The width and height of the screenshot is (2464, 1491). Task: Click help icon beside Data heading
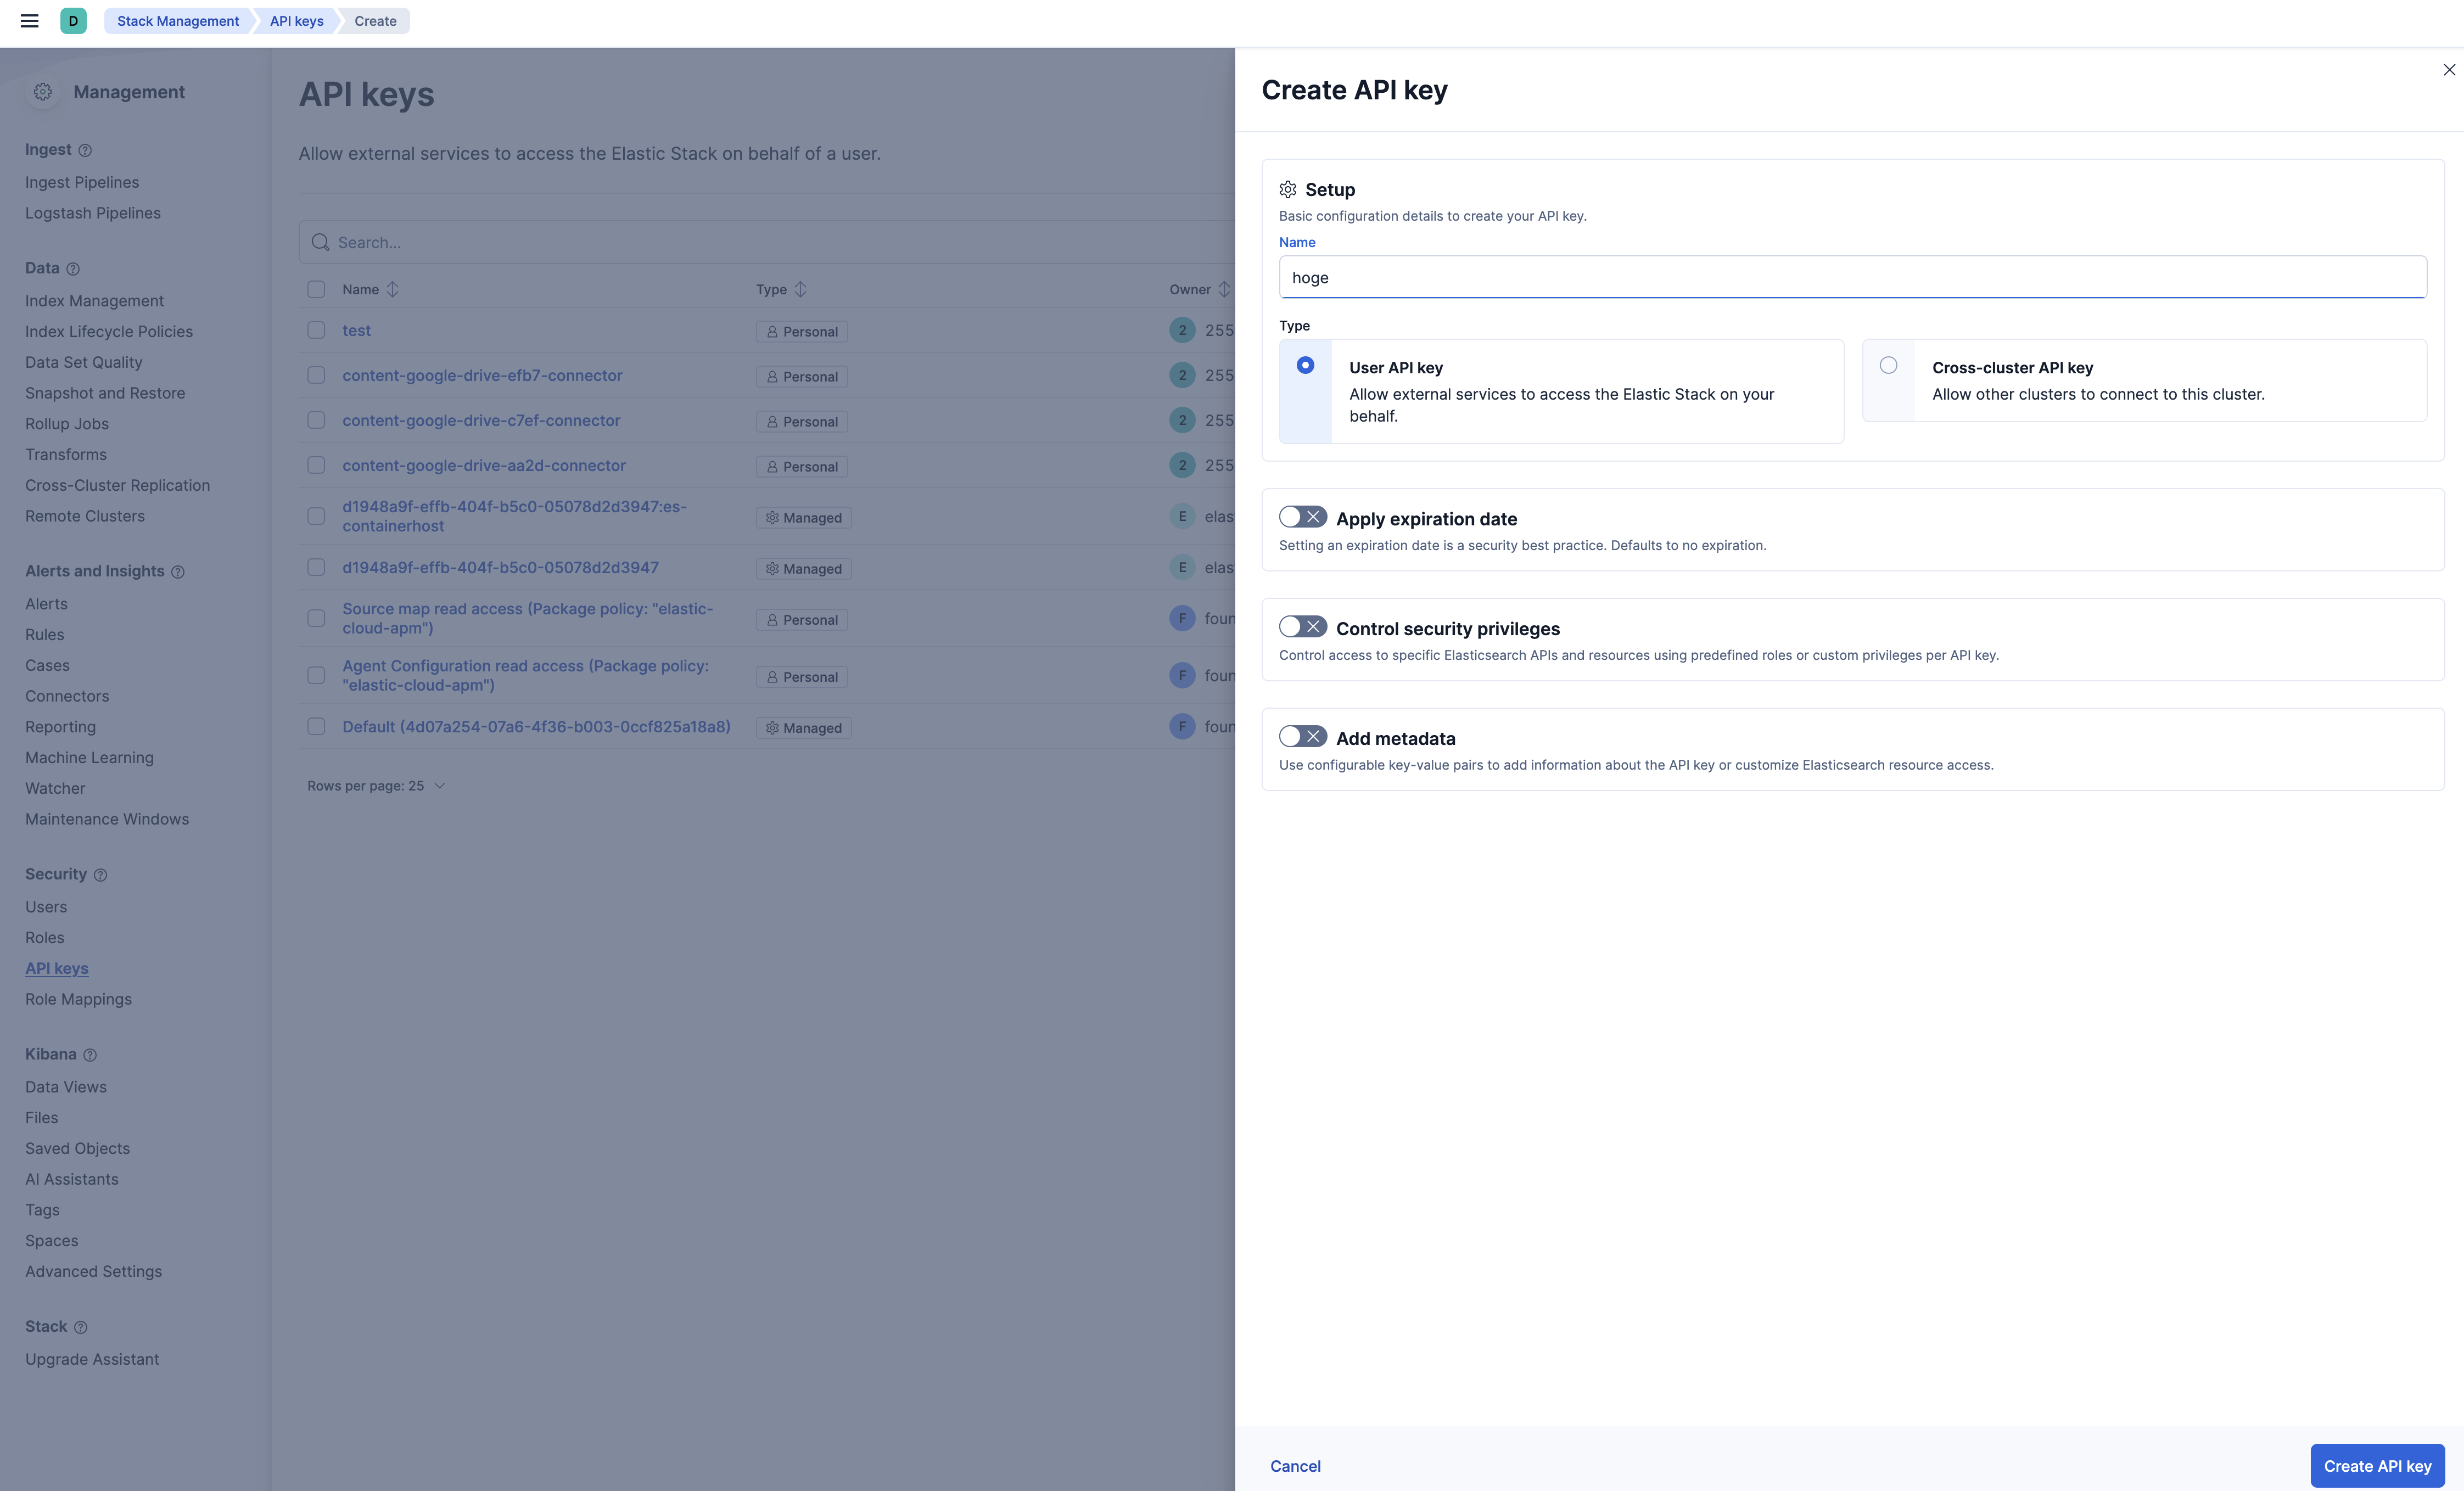[73, 269]
